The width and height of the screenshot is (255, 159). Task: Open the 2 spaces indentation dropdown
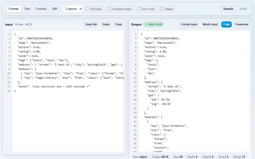pos(73,9)
